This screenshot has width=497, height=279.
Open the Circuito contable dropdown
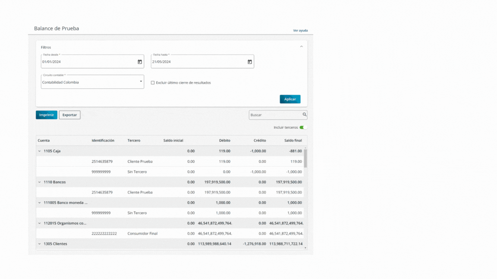(x=92, y=82)
